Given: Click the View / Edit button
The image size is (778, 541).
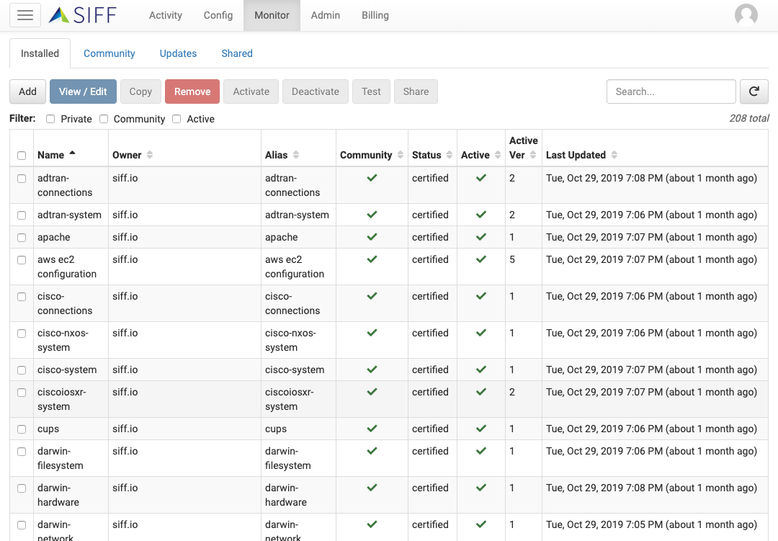Looking at the screenshot, I should (x=83, y=91).
